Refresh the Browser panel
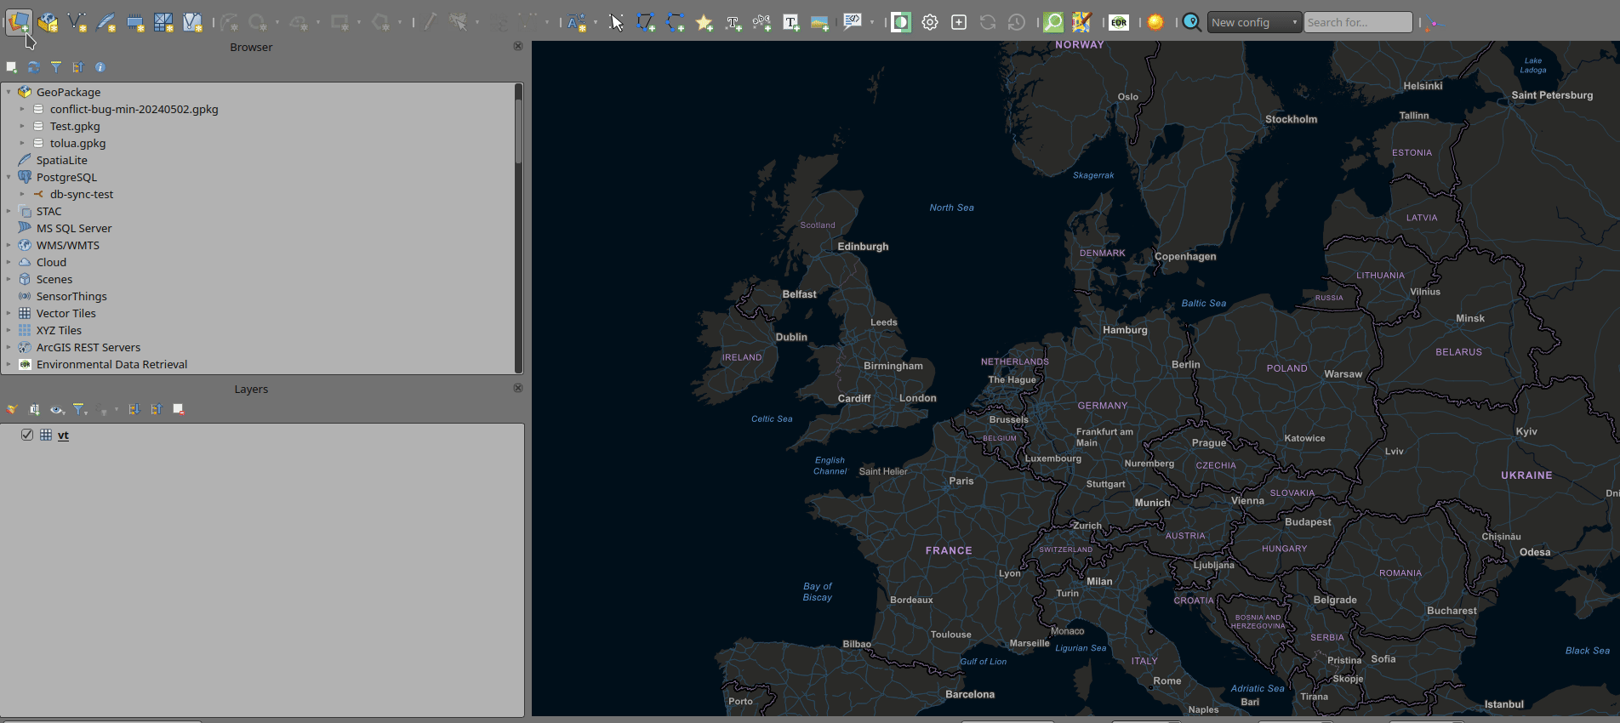Image resolution: width=1620 pixels, height=723 pixels. tap(34, 67)
